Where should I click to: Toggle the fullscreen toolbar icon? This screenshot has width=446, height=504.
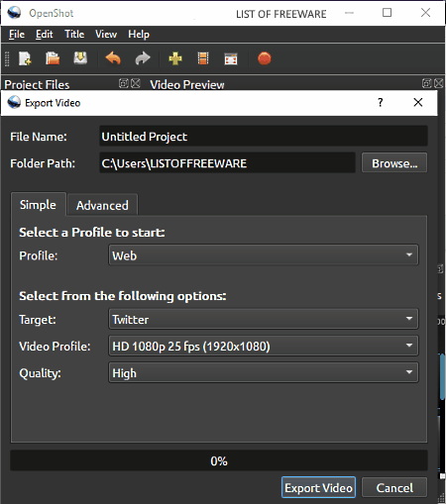[x=231, y=58]
